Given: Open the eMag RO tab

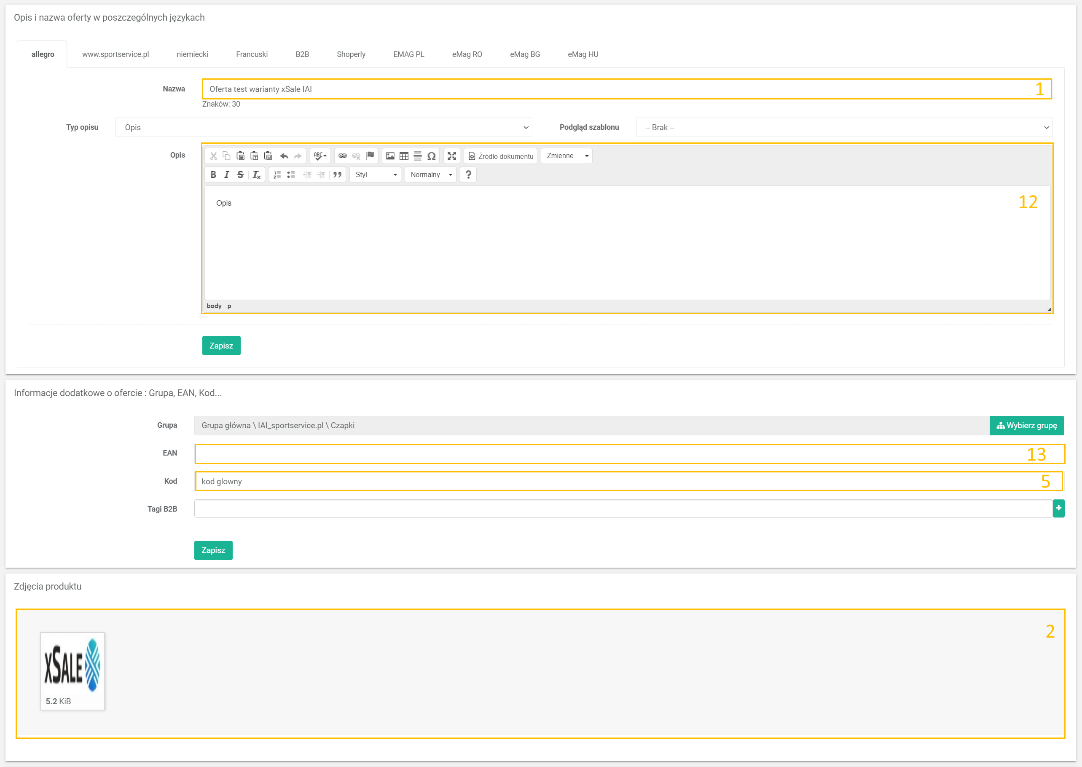Looking at the screenshot, I should pyautogui.click(x=467, y=54).
